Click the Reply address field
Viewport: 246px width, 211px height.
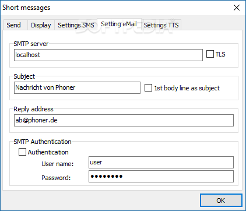pyautogui.click(x=124, y=120)
